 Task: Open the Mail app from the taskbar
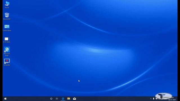pos(75,98)
